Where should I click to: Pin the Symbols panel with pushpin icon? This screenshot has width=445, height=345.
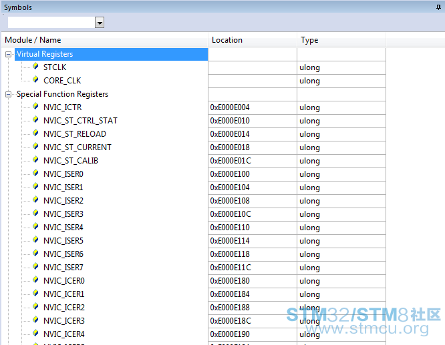point(438,7)
